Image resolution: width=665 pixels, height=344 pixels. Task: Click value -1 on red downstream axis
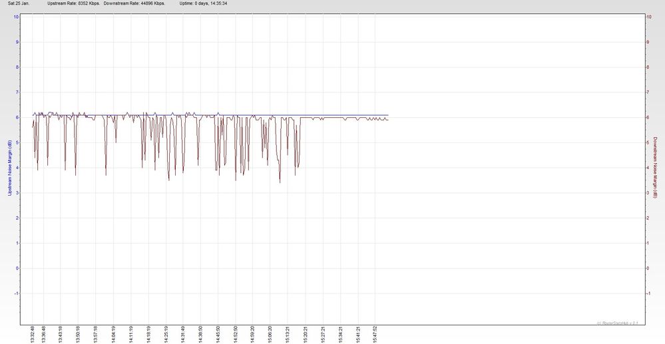pyautogui.click(x=648, y=293)
